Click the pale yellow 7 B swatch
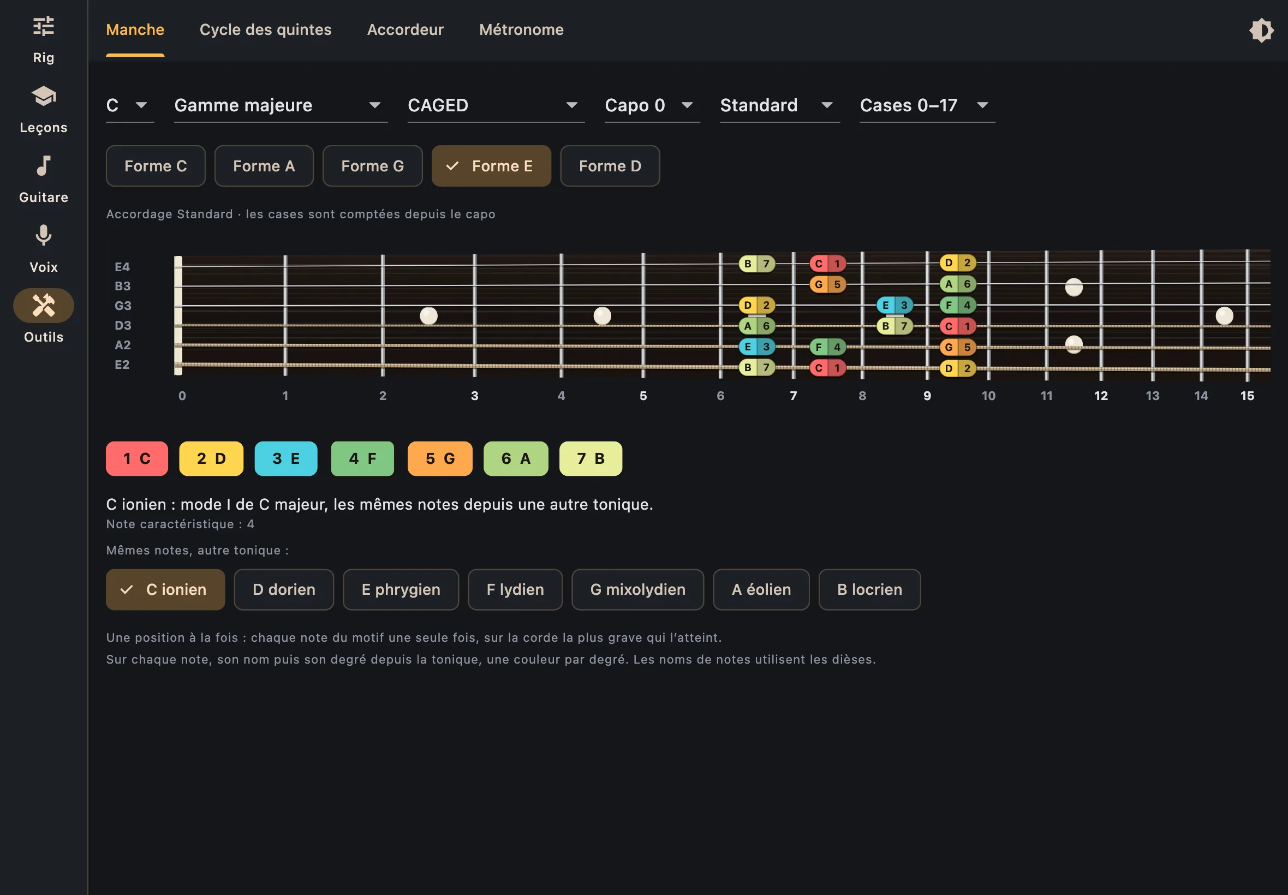Screen dimensions: 1288x895 click(x=591, y=459)
